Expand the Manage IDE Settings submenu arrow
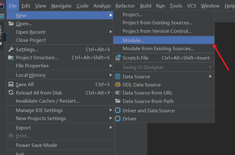This screenshot has height=155, width=235. point(111,110)
